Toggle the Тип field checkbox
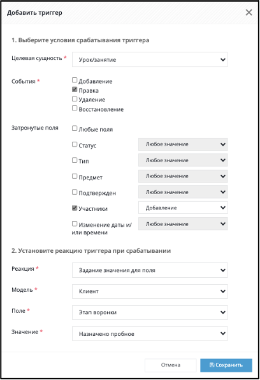The width and height of the screenshot is (260, 380). pos(75,160)
